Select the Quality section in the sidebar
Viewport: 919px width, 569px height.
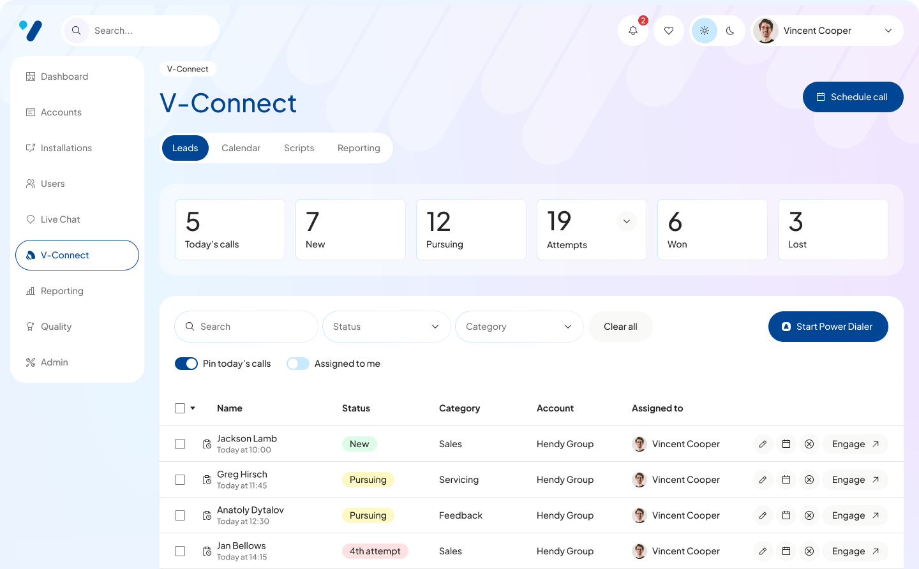pos(56,326)
